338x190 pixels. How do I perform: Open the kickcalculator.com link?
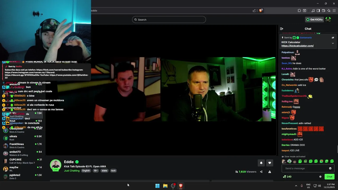(297, 46)
